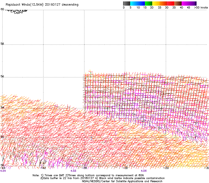Click the brown 35-40 knots legend segment
This screenshot has height=183, width=209.
pos(178,3)
